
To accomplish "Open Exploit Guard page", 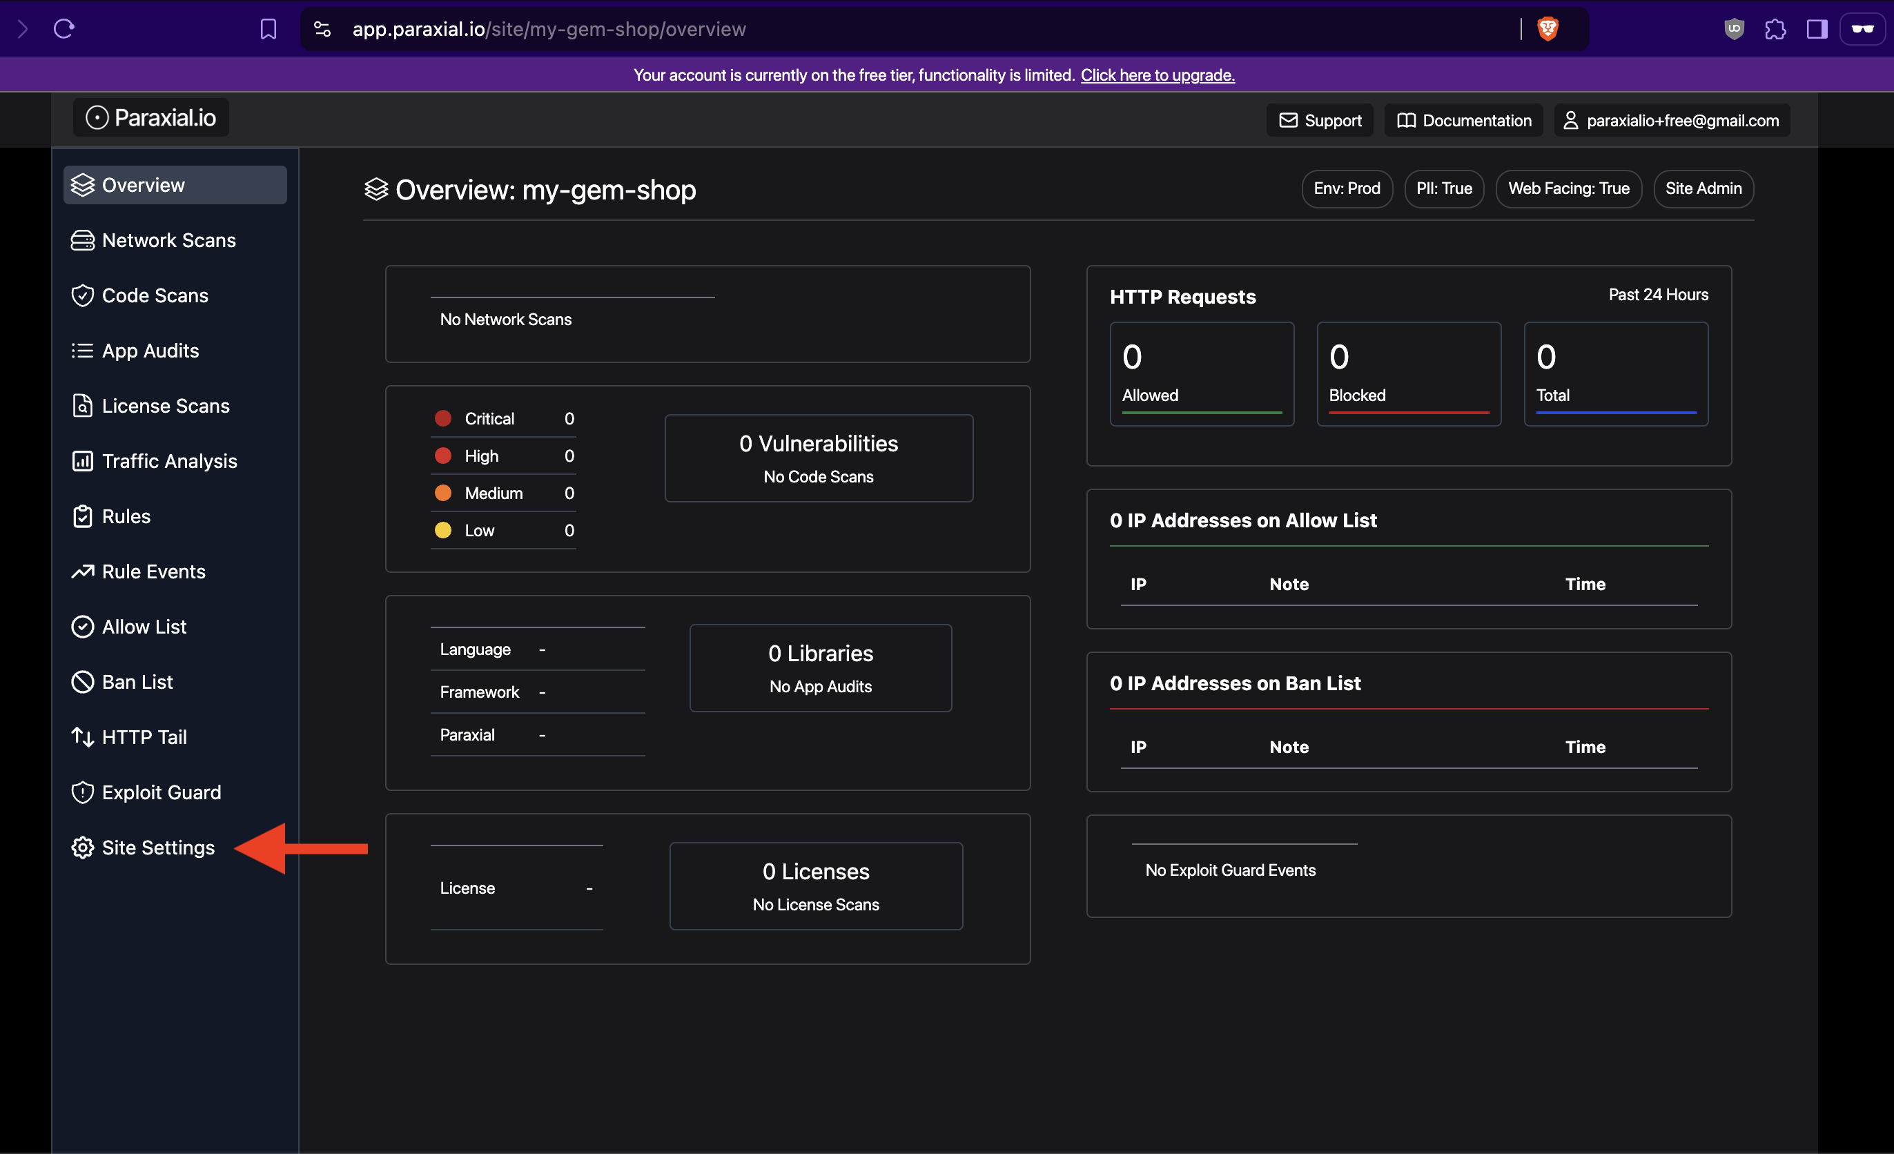I will click(175, 792).
